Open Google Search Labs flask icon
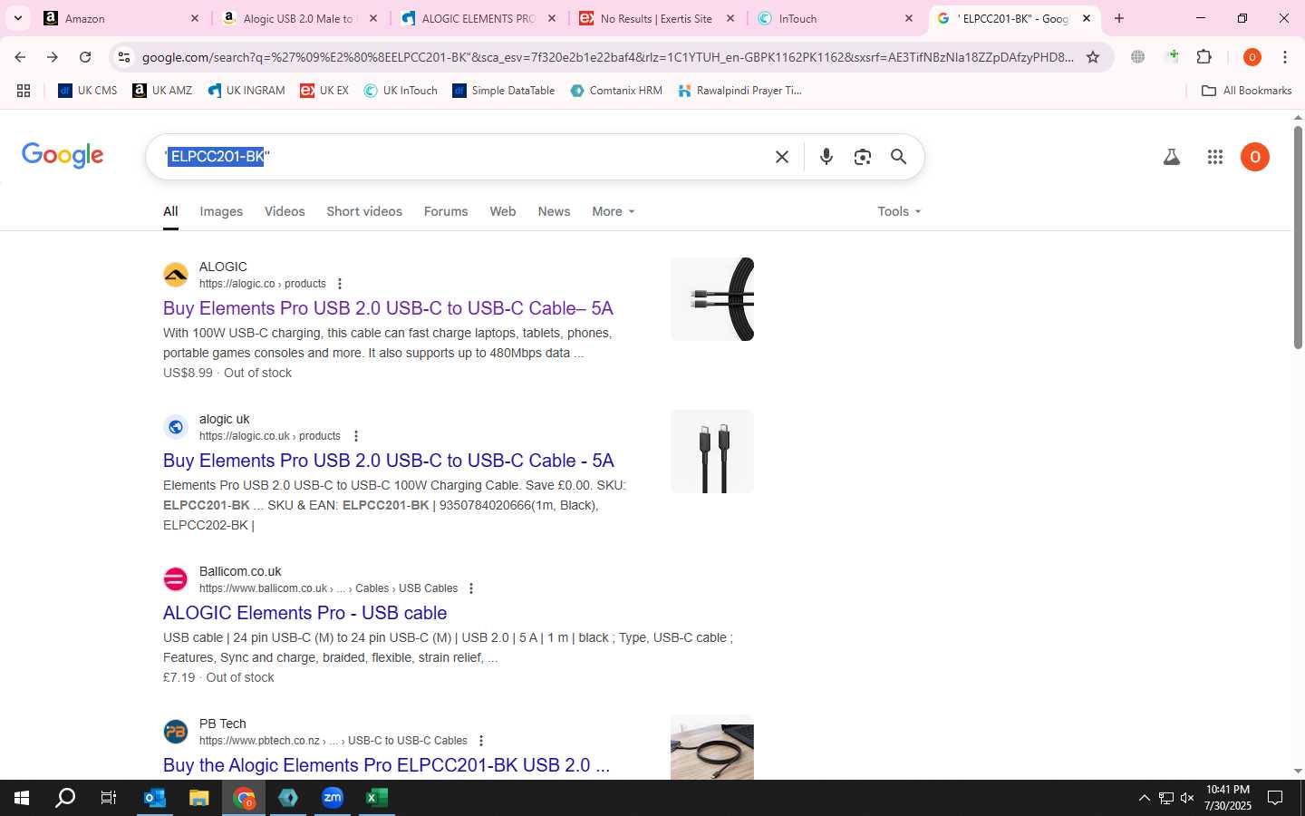1305x816 pixels. coord(1171,157)
